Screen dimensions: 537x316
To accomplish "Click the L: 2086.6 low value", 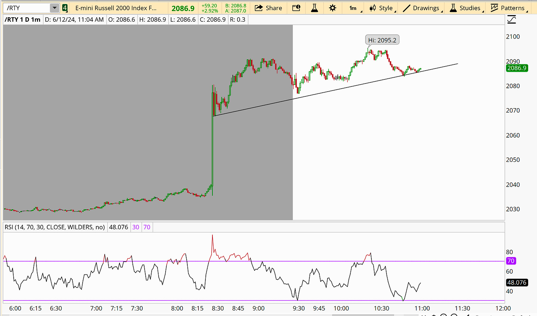I will pos(183,19).
